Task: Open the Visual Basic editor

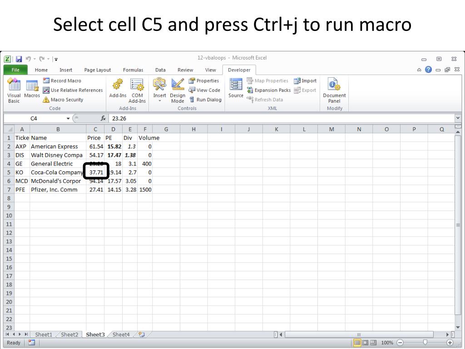Action: (14, 90)
